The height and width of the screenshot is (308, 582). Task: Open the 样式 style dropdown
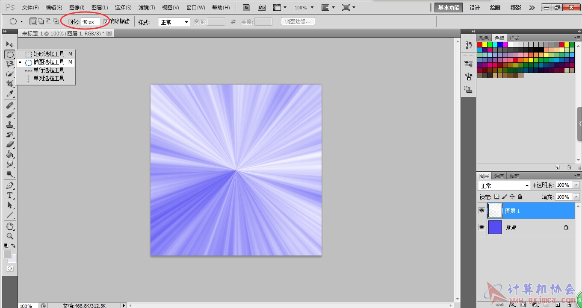tap(174, 22)
